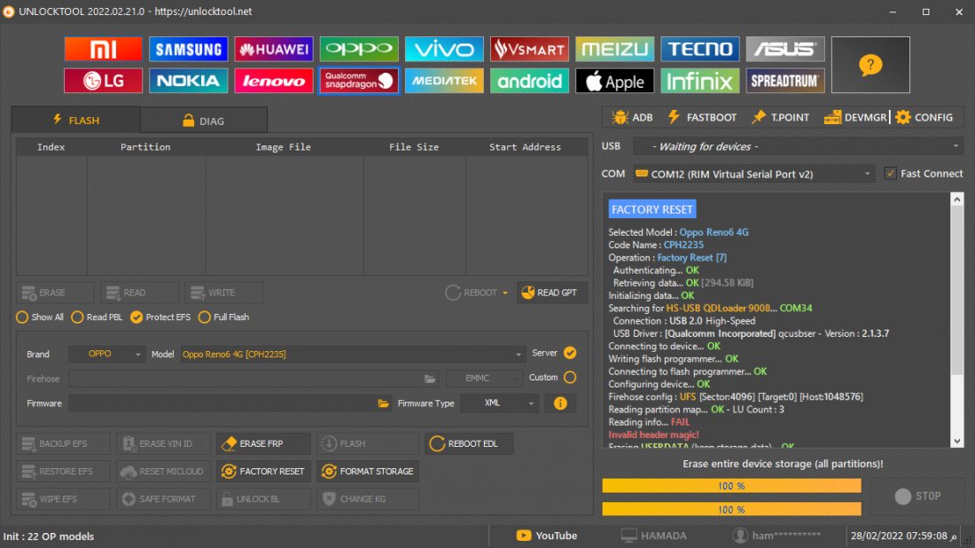The height and width of the screenshot is (548, 975).
Task: Click the STOP button
Action: [x=917, y=496]
